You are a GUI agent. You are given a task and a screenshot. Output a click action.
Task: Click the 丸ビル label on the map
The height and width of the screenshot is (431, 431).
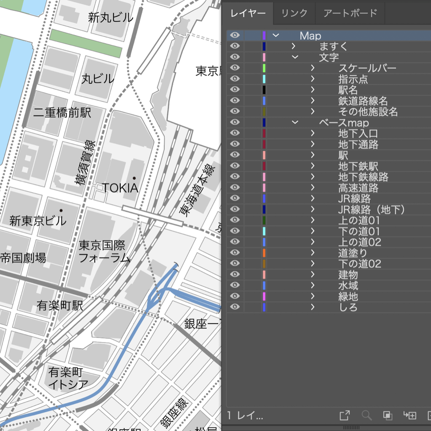click(x=98, y=79)
